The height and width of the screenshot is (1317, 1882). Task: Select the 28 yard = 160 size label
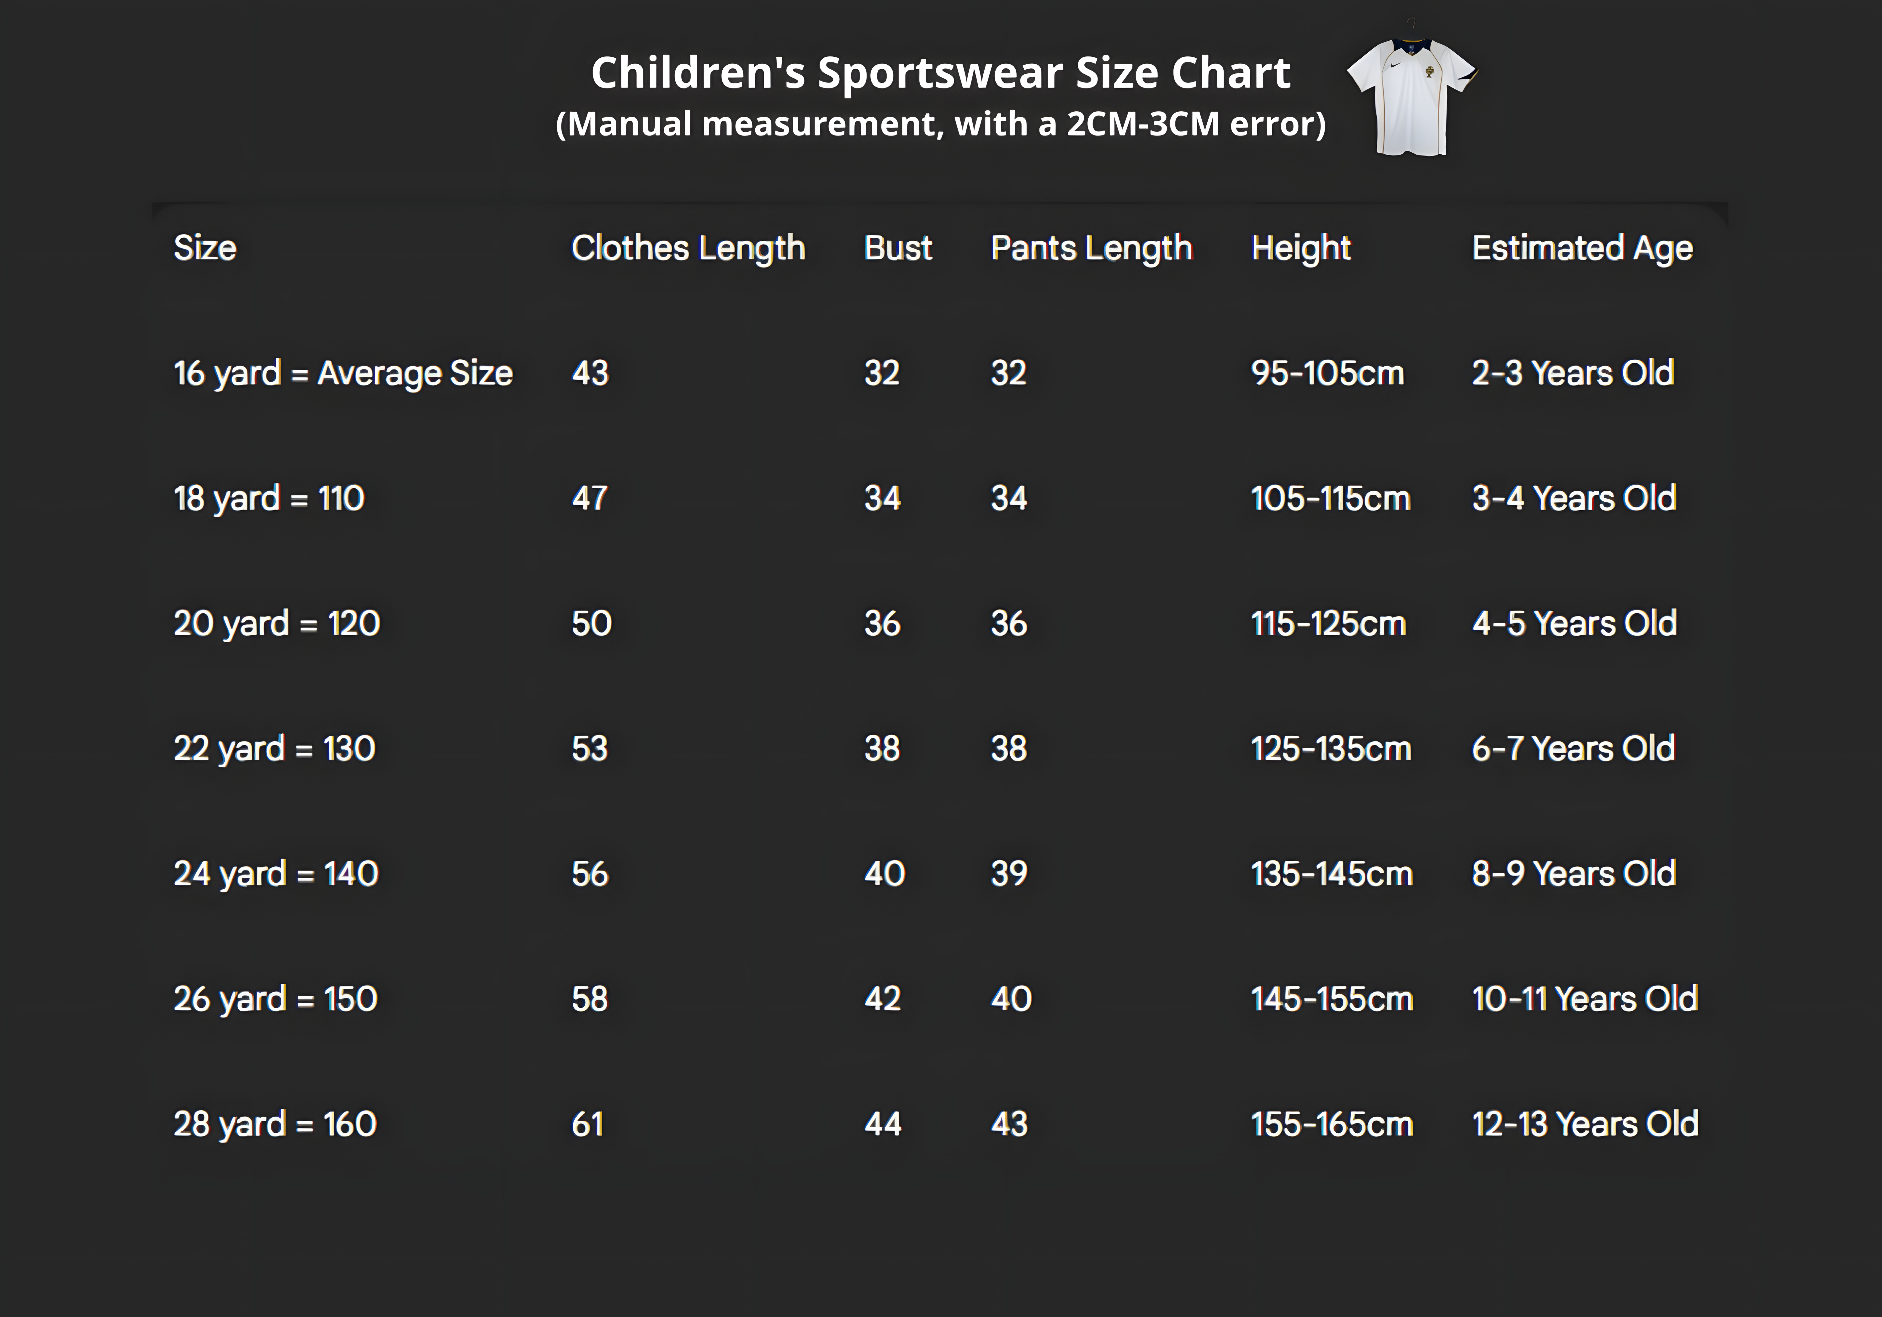coord(274,1124)
